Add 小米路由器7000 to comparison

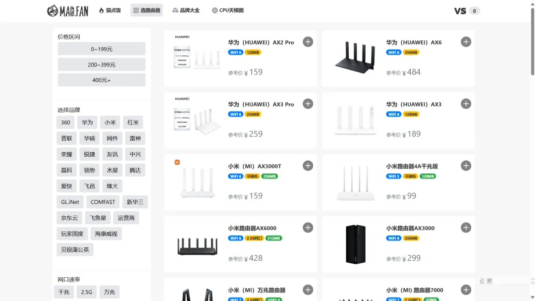[466, 290]
